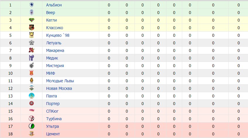Click the Летуаль star logo icon
The width and height of the screenshot is (248, 138).
pos(32,43)
